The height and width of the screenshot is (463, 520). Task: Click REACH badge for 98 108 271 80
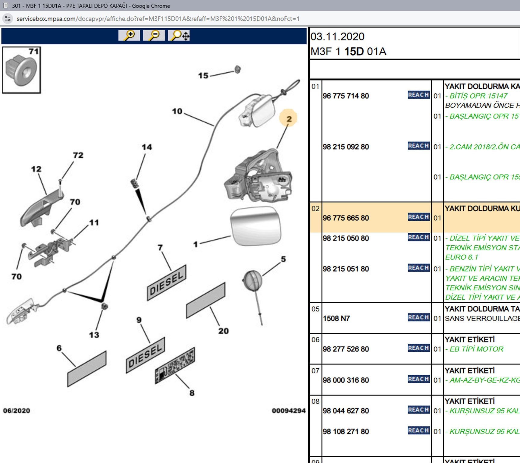418,430
